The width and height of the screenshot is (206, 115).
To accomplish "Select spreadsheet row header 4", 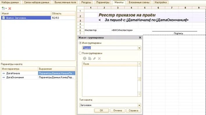I will [80, 24].
